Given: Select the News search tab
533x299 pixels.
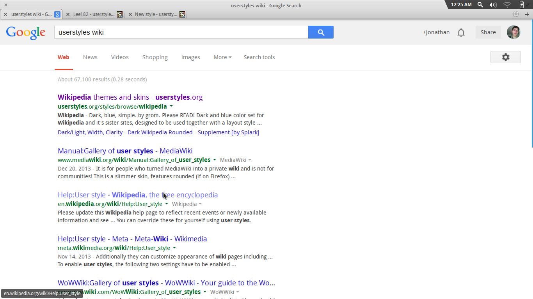Looking at the screenshot, I should pyautogui.click(x=90, y=57).
